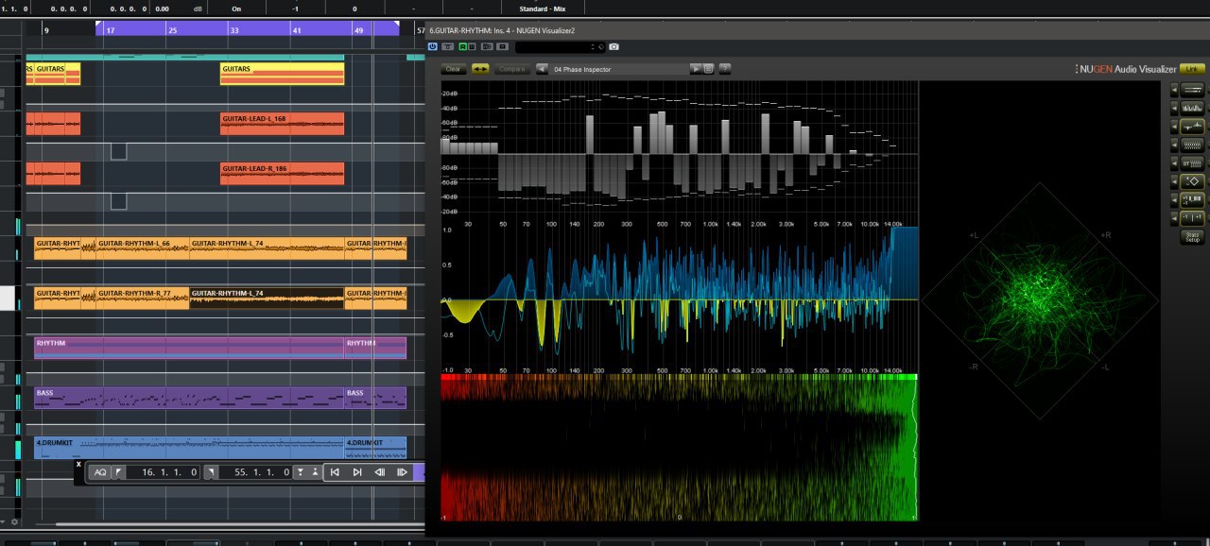Screen dimensions: 1210x546
Task: Open the Stats Setup button
Action: click(x=1192, y=237)
